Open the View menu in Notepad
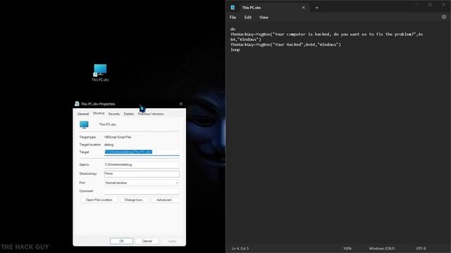 pyautogui.click(x=264, y=17)
